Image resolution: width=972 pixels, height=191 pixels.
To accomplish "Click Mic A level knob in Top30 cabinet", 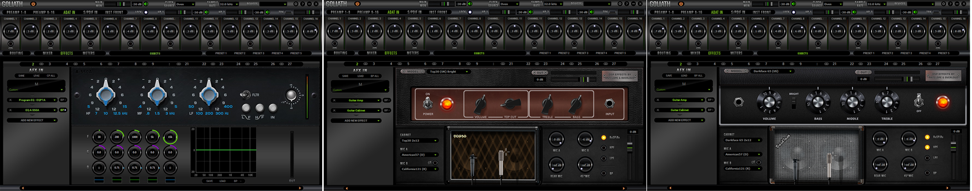I will (x=556, y=139).
